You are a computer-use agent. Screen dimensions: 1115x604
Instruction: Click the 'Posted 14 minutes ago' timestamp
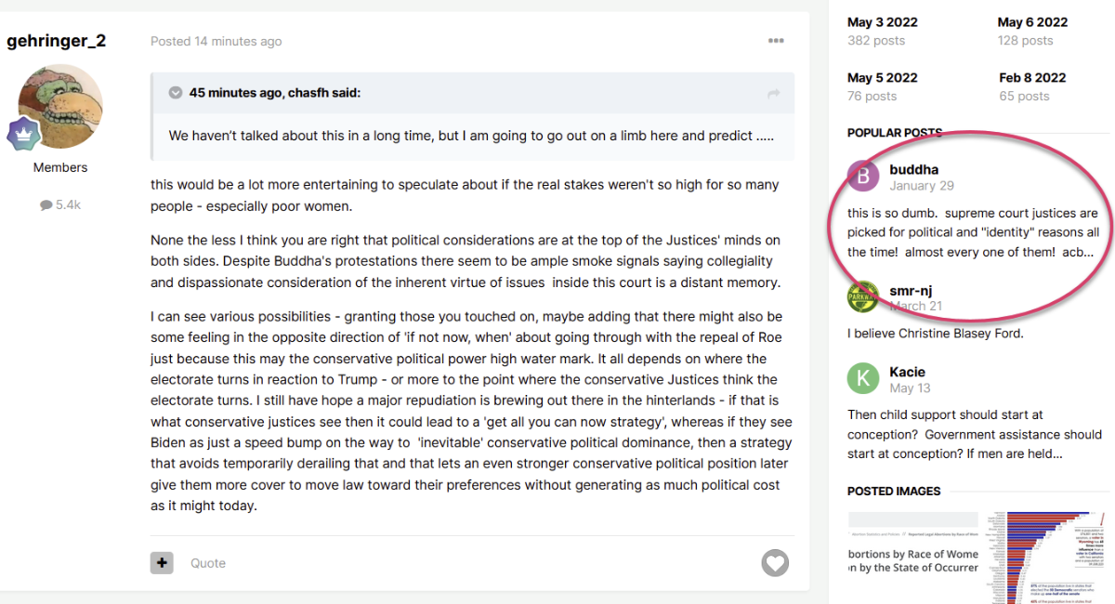click(x=216, y=42)
